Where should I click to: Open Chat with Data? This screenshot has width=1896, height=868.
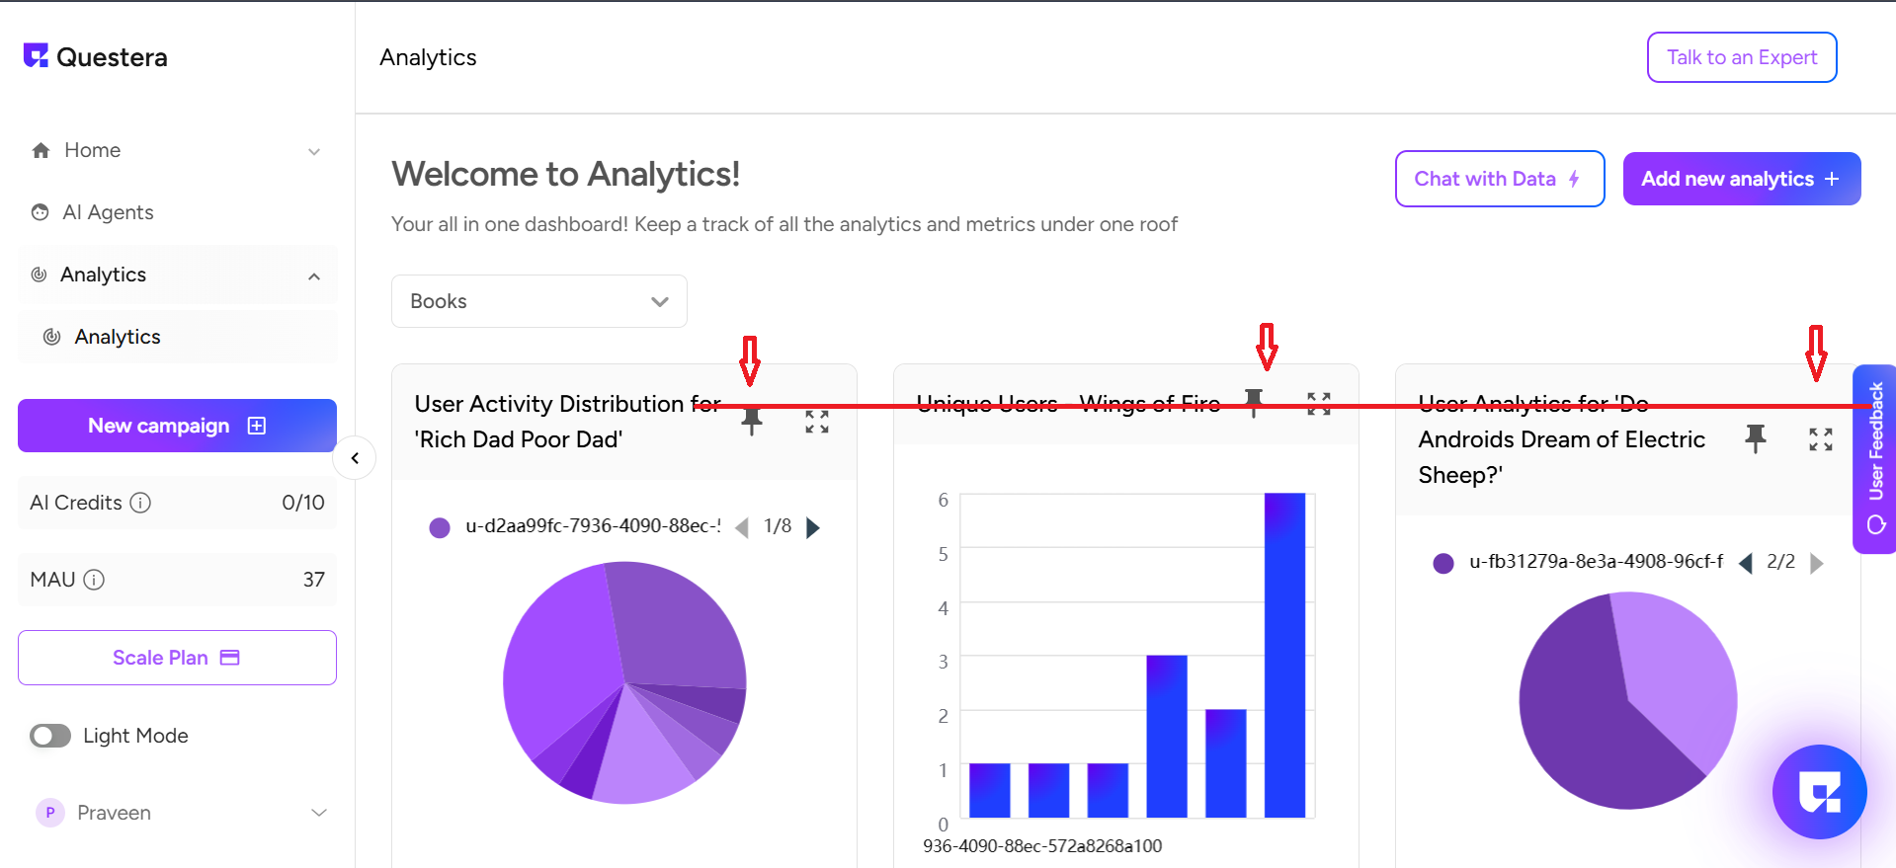click(x=1500, y=179)
